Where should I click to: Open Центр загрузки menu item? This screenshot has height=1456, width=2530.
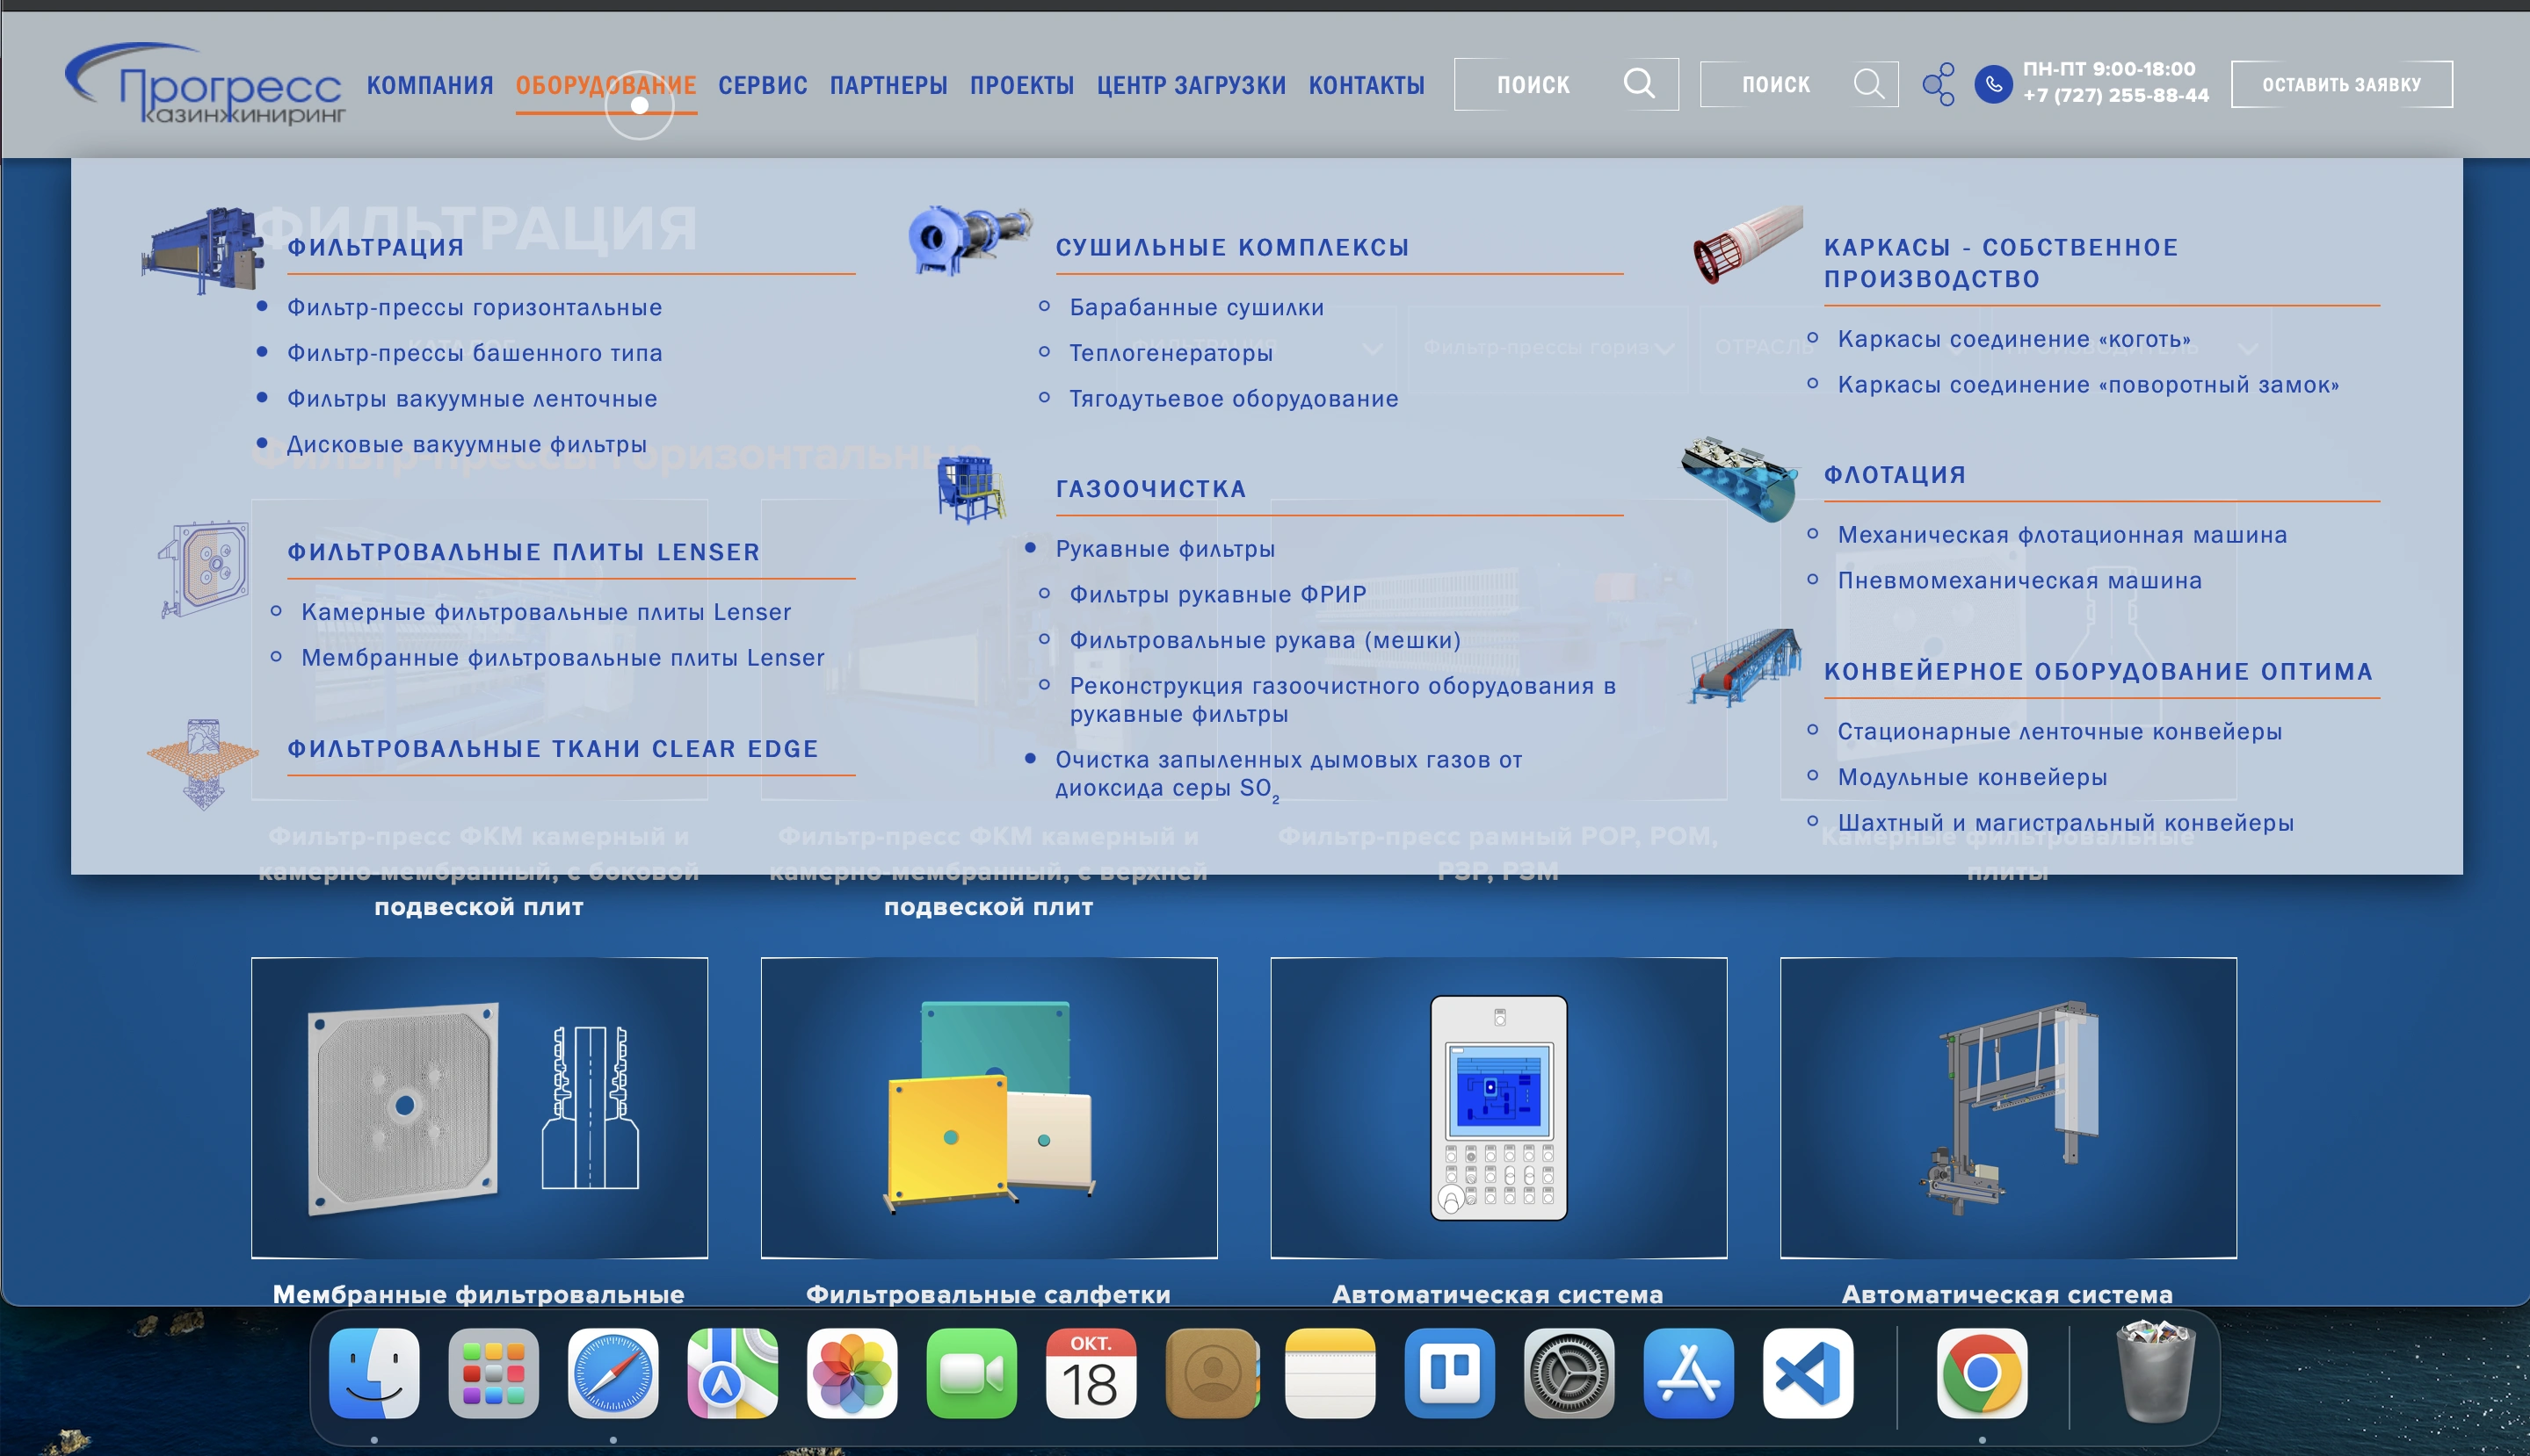coord(1192,85)
